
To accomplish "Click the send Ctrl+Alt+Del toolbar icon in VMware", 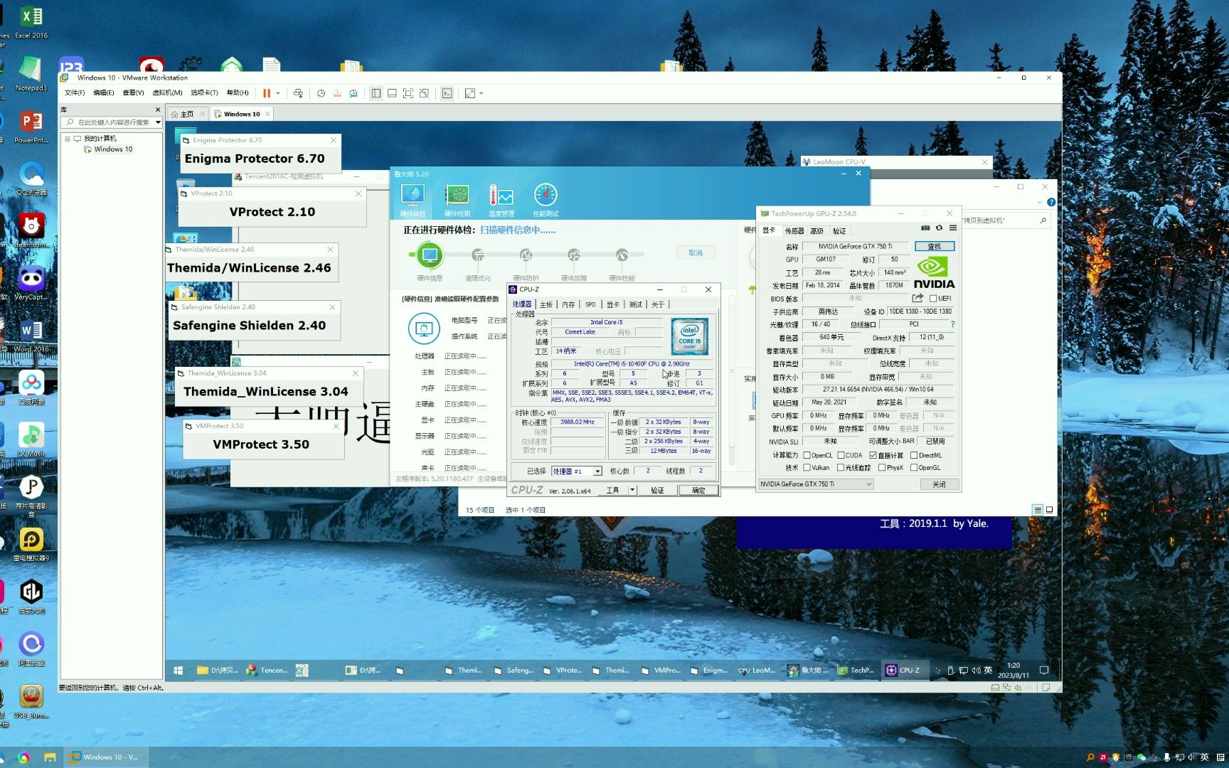I will (x=298, y=93).
